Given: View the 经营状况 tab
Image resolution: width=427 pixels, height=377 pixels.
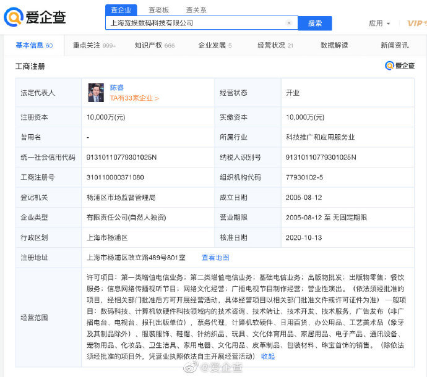Looking at the screenshot, I should point(275,45).
